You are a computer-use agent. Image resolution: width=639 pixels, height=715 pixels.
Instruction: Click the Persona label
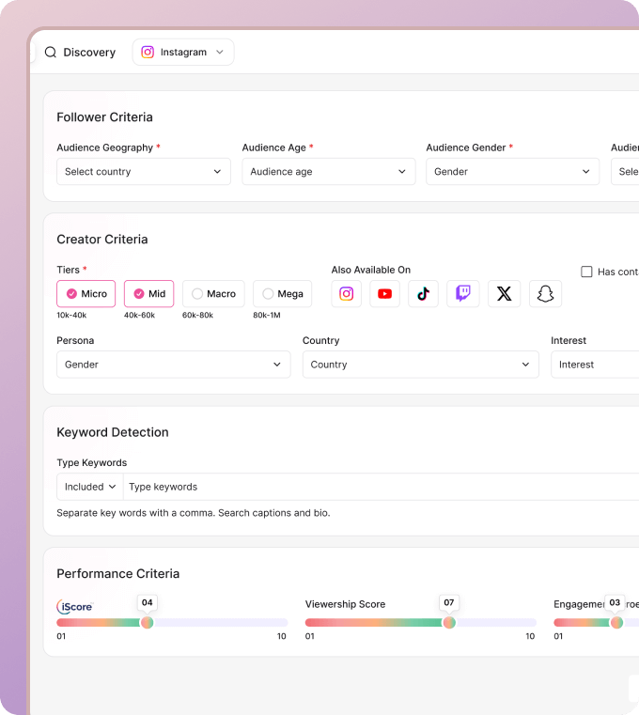tap(75, 341)
